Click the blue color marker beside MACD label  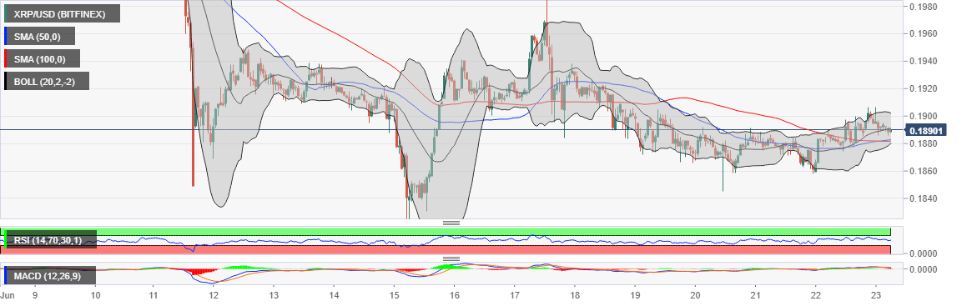point(6,277)
